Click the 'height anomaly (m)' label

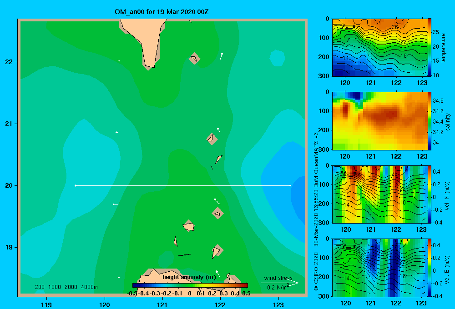coord(189,277)
